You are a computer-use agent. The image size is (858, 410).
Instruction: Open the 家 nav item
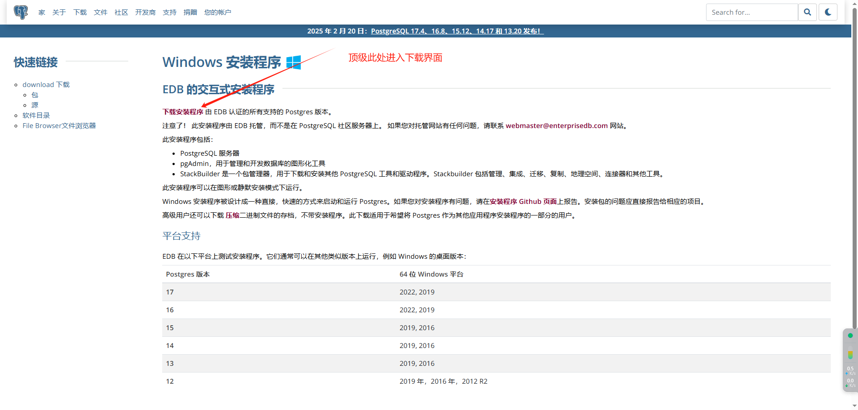pos(42,12)
